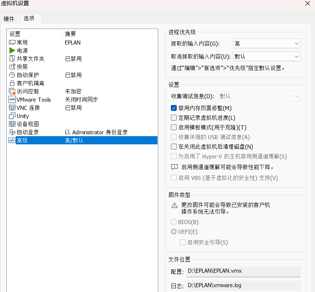Select VNC 连接 settings row
This screenshot has width=315, height=292.
click(82, 108)
